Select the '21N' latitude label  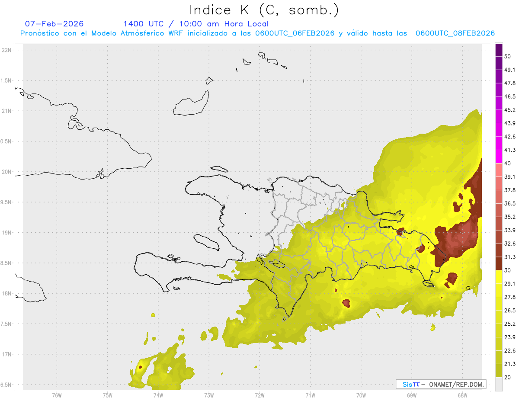coord(7,111)
